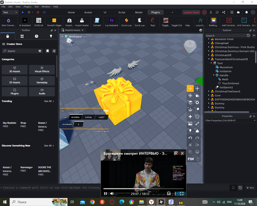Set F3X move axes to Last

(x=101, y=117)
